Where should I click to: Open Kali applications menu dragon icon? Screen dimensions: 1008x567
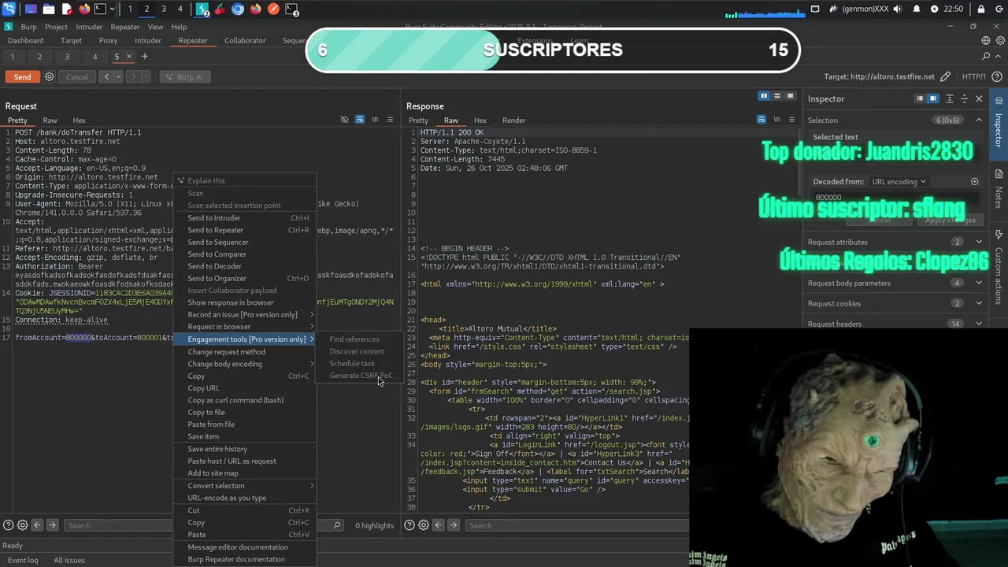click(9, 9)
